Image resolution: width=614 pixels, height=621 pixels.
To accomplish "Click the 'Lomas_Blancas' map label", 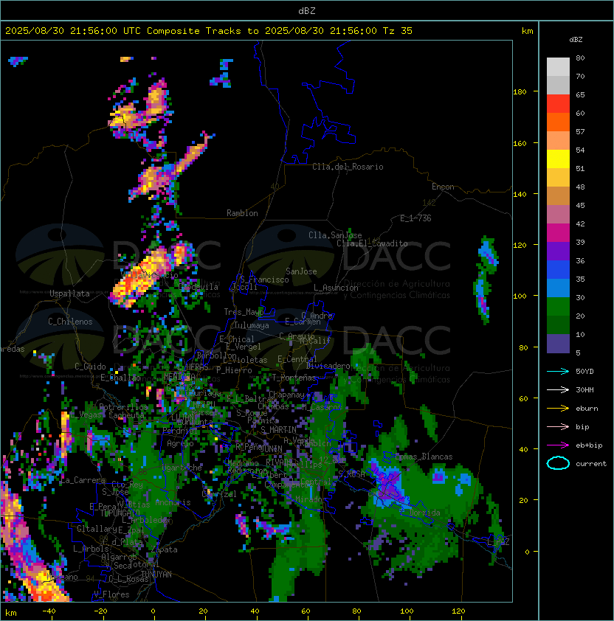I will [x=424, y=457].
